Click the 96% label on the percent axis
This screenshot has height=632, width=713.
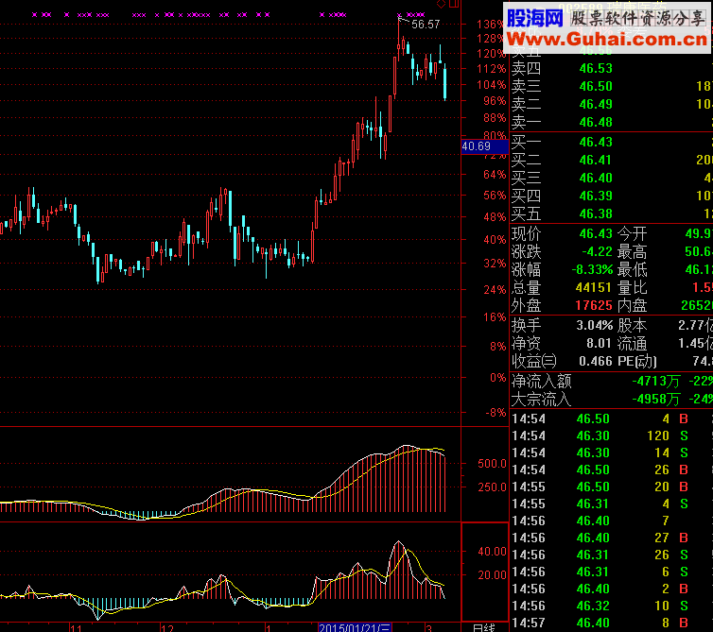495,101
